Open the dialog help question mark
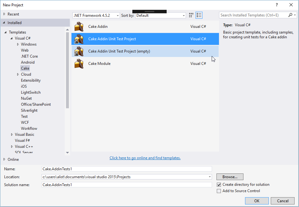 pos(277,5)
